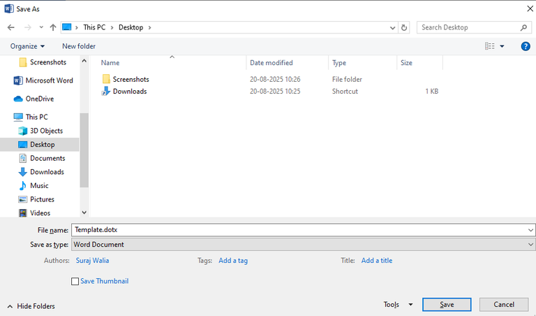Image resolution: width=536 pixels, height=316 pixels.
Task: Sort files by Date modified column
Action: [271, 63]
